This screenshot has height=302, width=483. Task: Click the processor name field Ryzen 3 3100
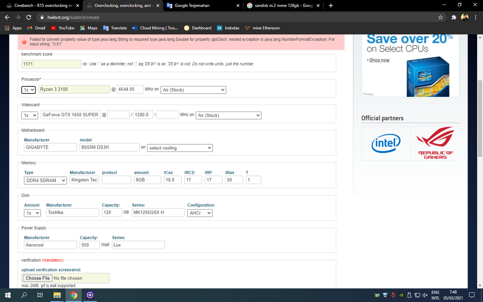(x=74, y=89)
